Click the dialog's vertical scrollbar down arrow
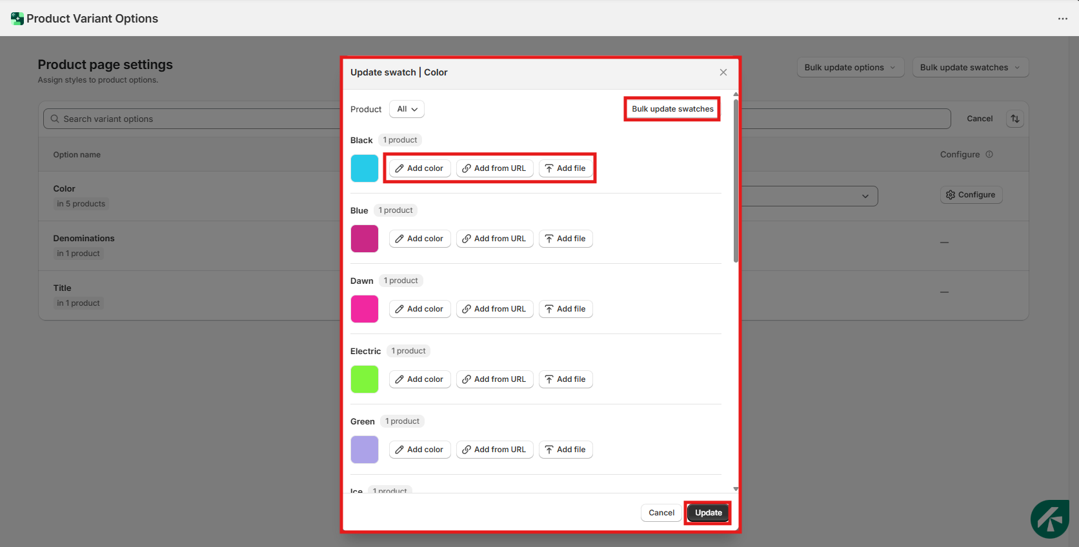 pyautogui.click(x=736, y=489)
